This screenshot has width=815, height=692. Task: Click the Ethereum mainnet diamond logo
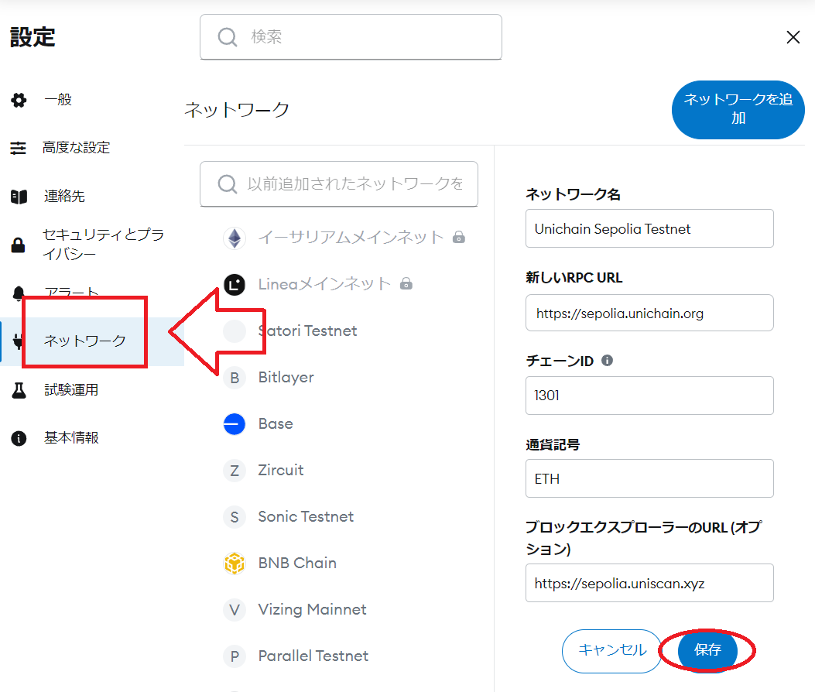coord(235,238)
